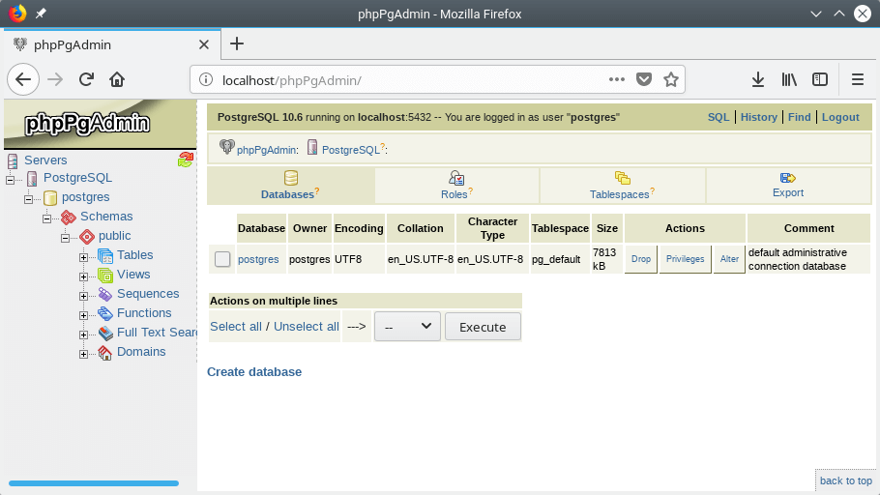Image resolution: width=880 pixels, height=495 pixels.
Task: Switch to the Tablespaces tab
Action: click(622, 185)
